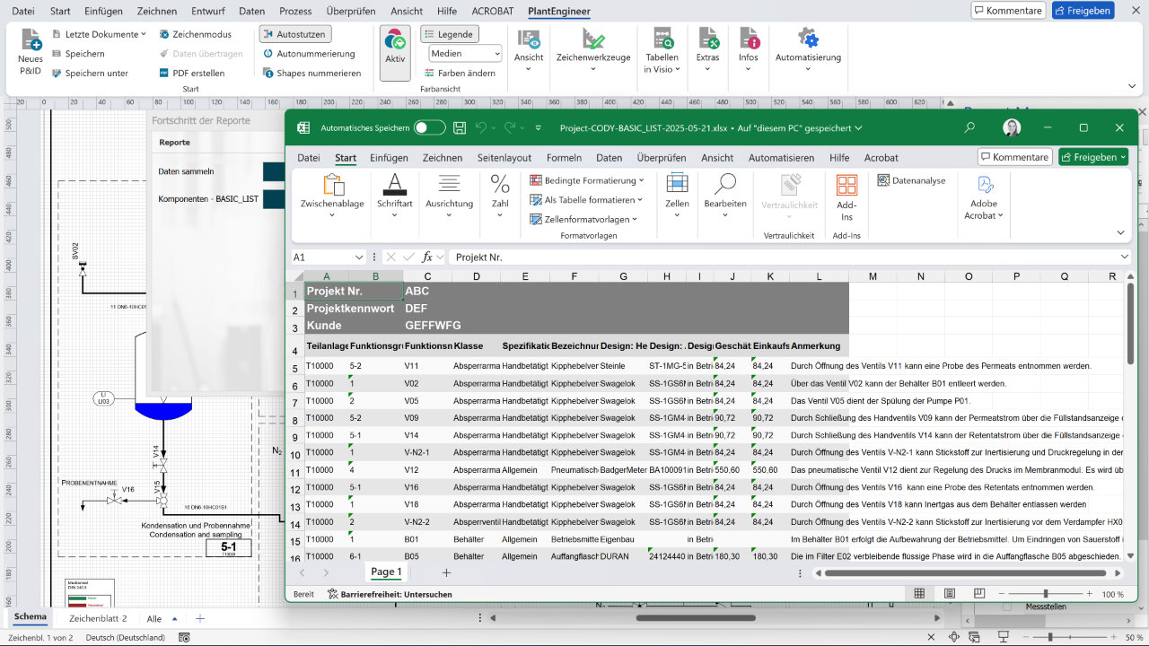Toggle the Autostutzen option
Screen dimensions: 1149x646
tap(294, 34)
